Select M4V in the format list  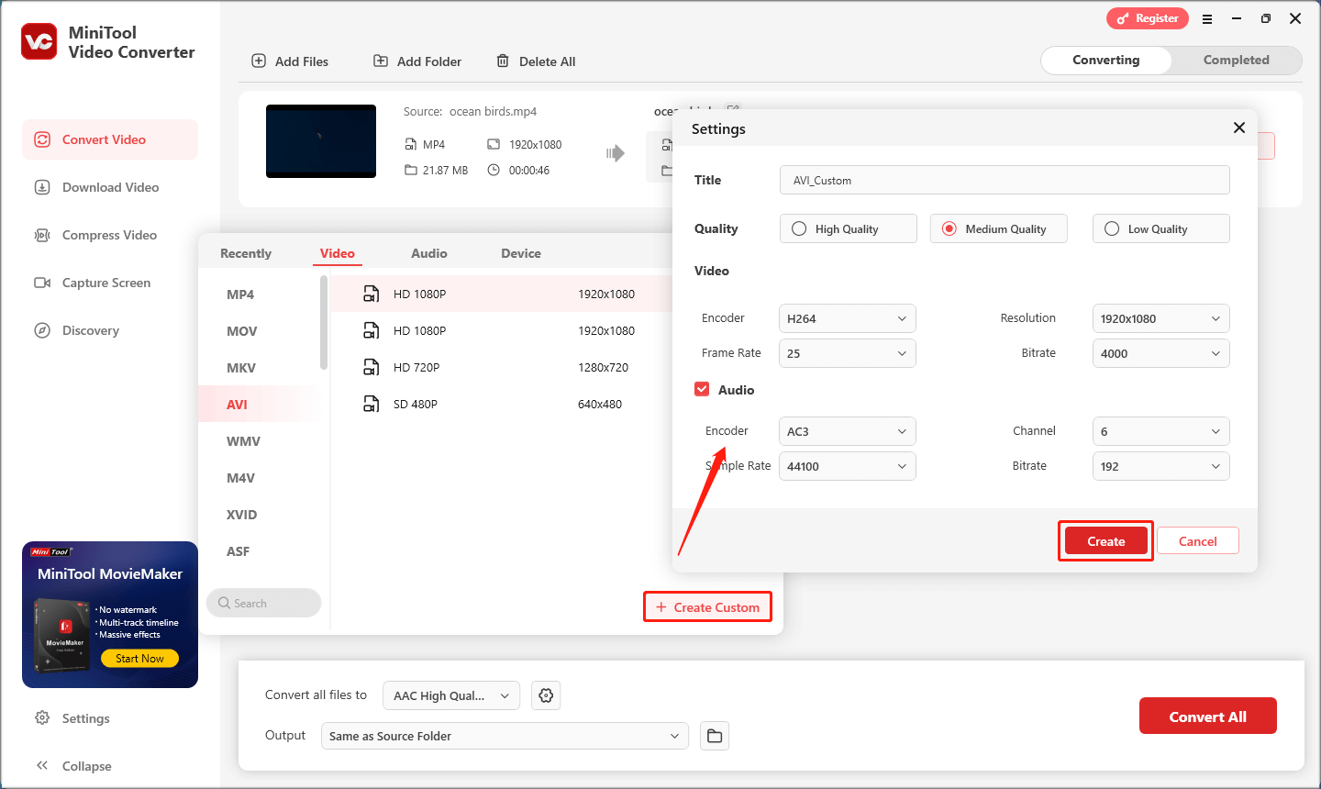240,478
